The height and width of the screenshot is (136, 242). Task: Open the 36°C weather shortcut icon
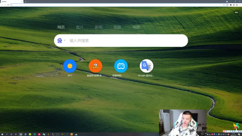[70, 66]
